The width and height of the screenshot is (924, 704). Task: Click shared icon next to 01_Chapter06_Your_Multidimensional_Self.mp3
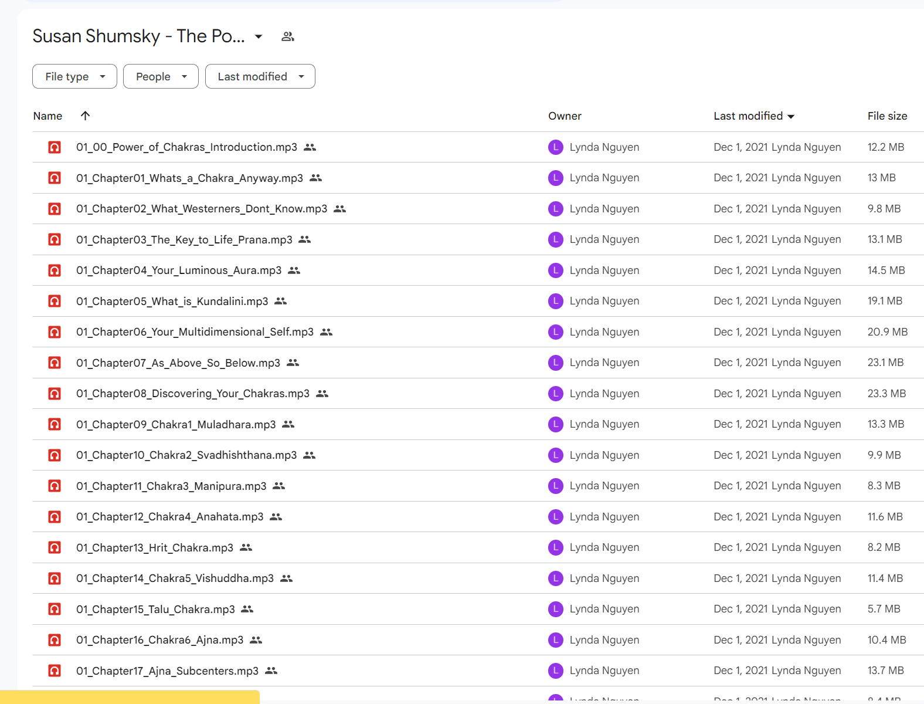coord(327,332)
